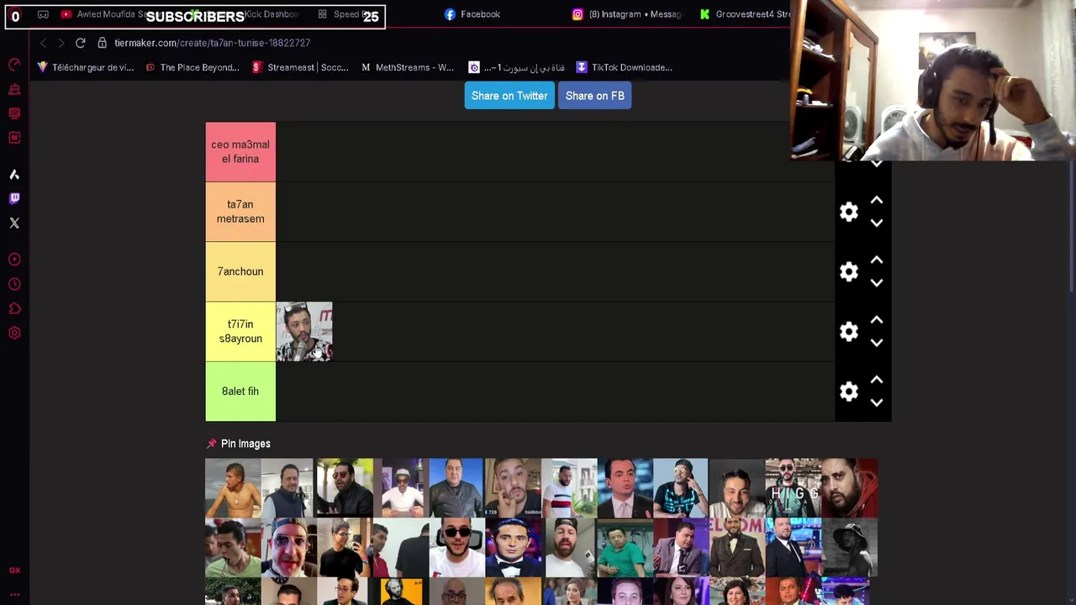Viewport: 1076px width, 605px height.
Task: Open Extensions cube icon in sidebar
Action: (14, 308)
